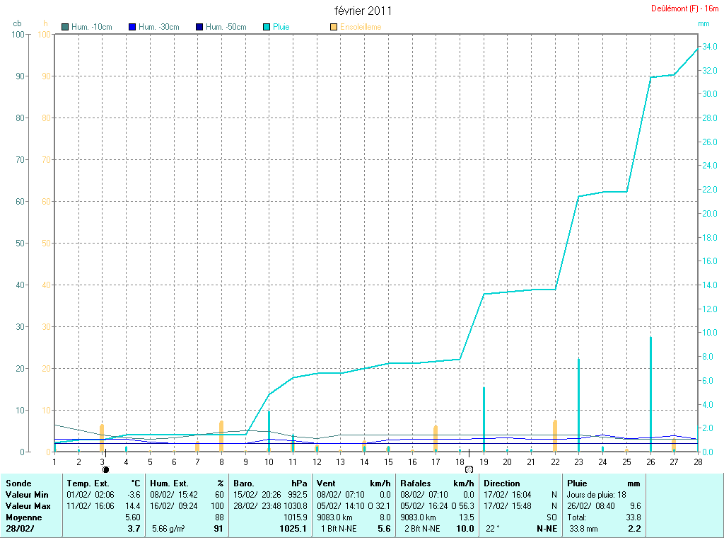Click the Ensoleillement legend color square
The image size is (724, 538).
point(334,27)
